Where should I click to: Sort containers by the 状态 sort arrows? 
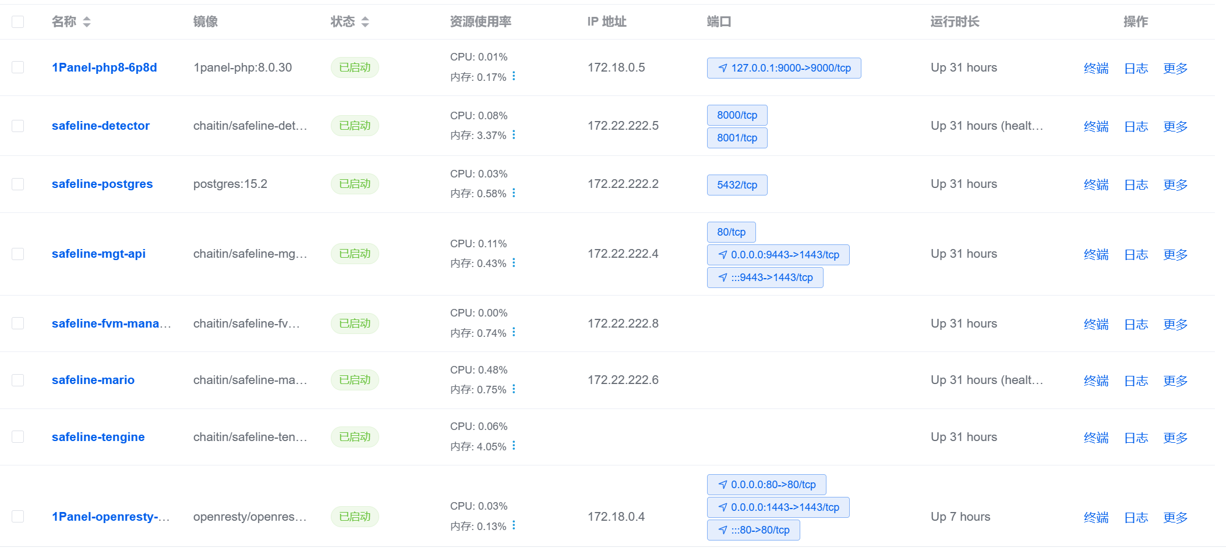pyautogui.click(x=365, y=22)
